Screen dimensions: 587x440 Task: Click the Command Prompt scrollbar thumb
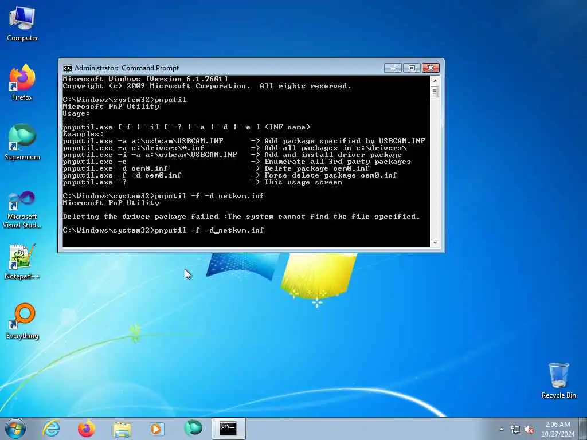(435, 92)
